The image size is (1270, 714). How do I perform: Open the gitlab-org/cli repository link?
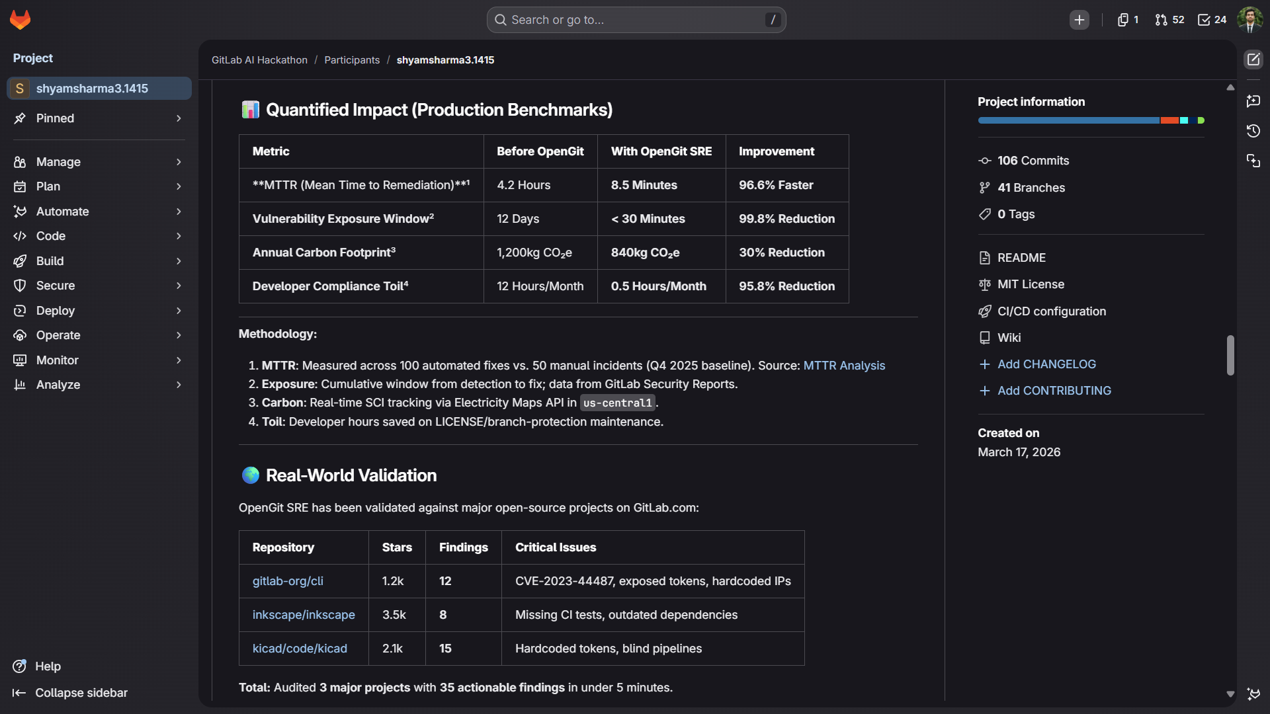288,581
